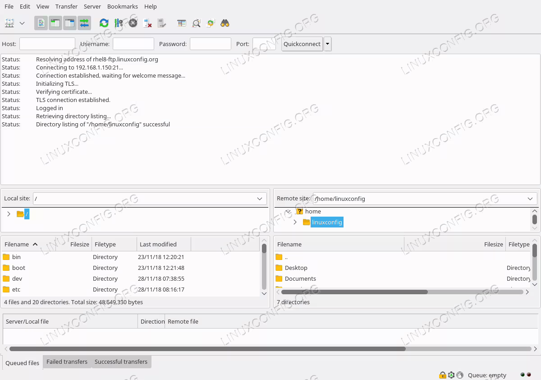Toggle the local directory tree display
This screenshot has width=541, height=380.
point(55,23)
